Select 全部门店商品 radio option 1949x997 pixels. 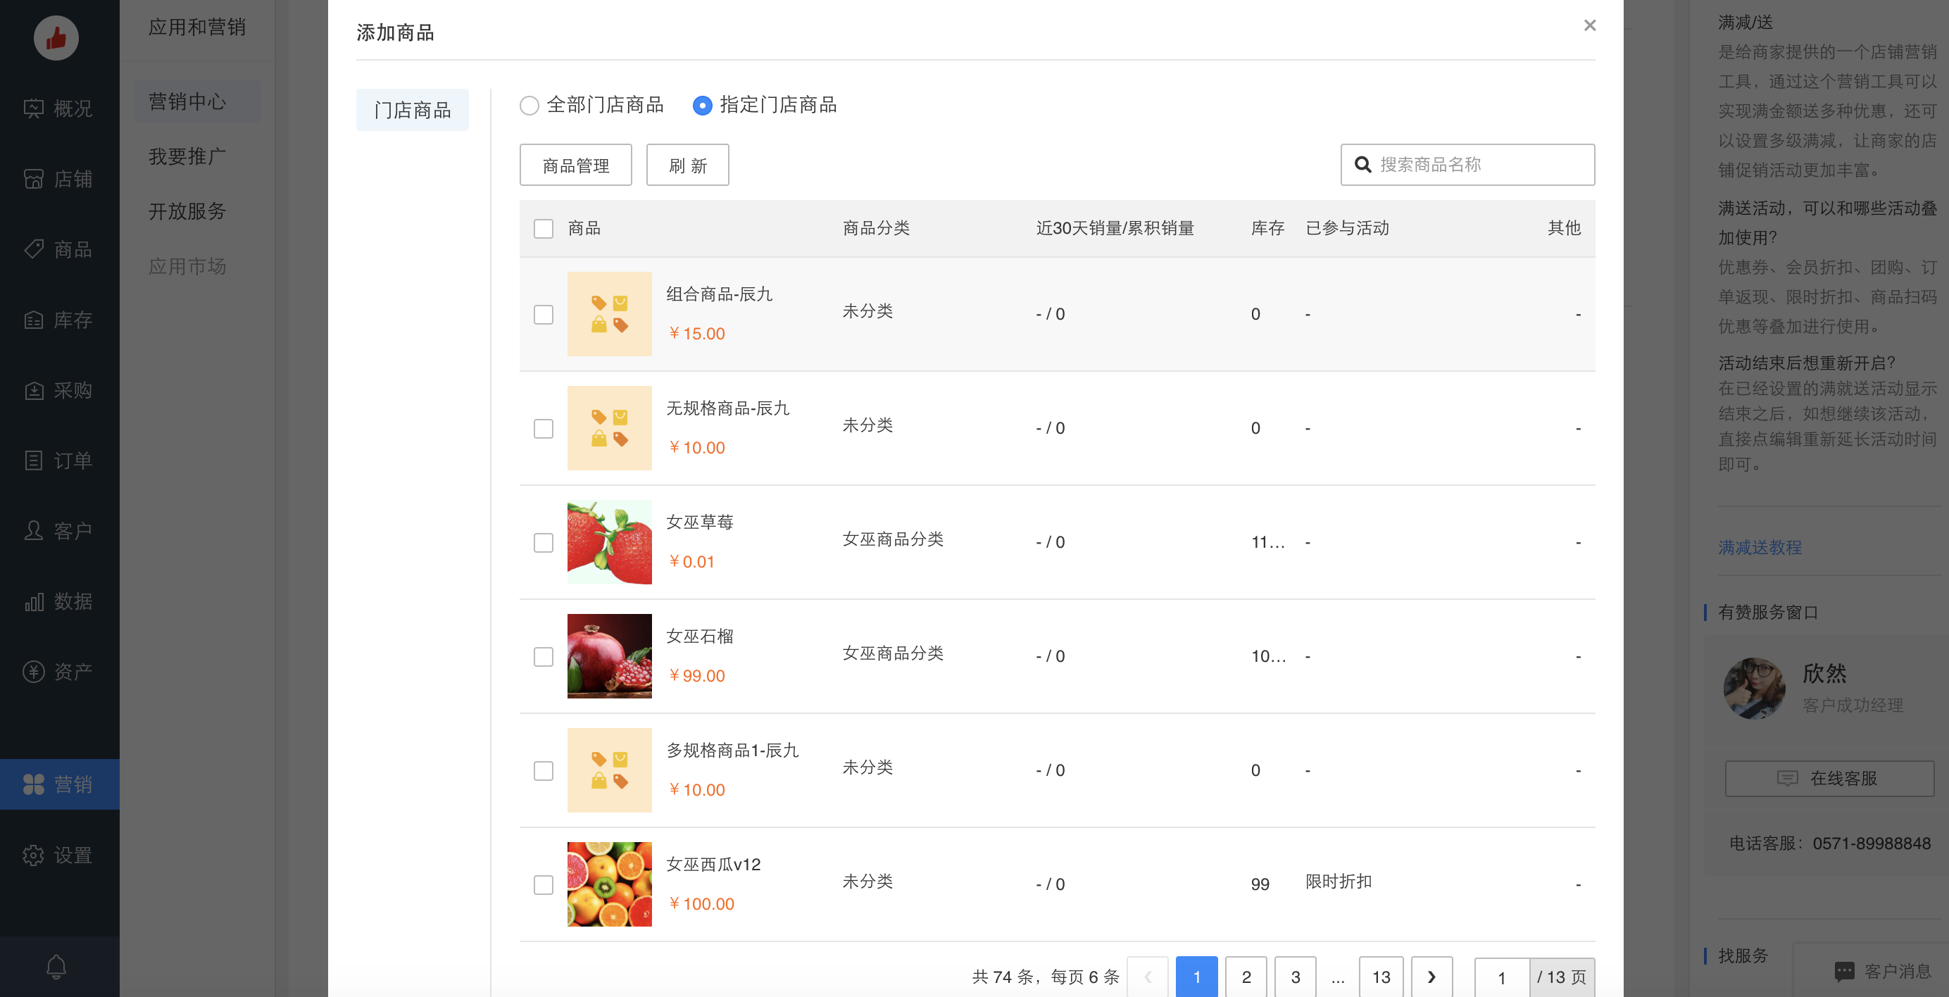[591, 104]
